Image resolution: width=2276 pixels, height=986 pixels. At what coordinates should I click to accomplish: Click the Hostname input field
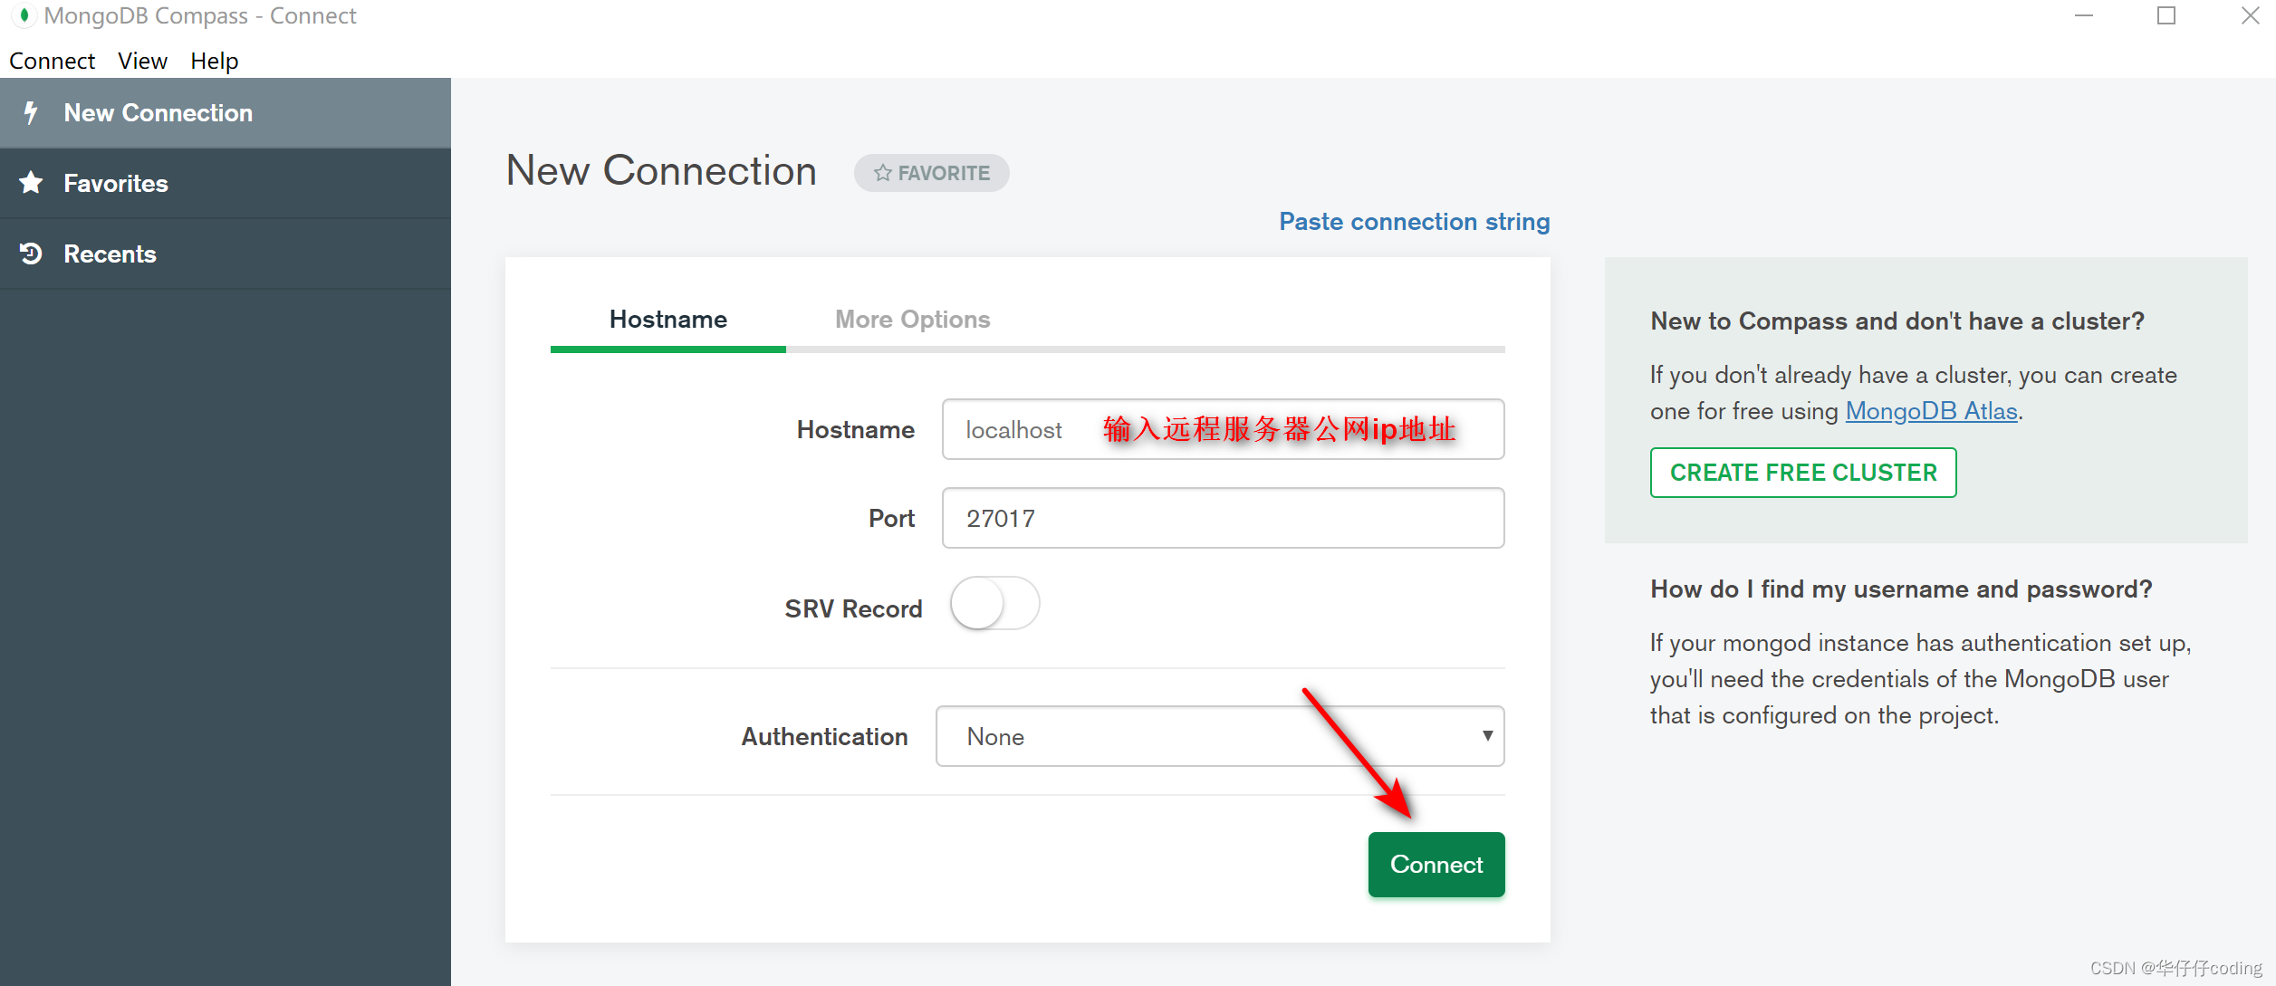tap(1225, 427)
